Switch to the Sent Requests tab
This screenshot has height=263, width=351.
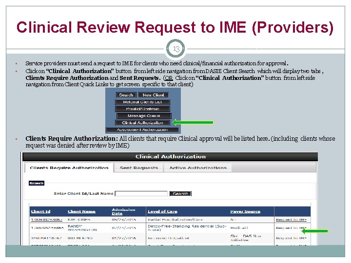(x=139, y=168)
